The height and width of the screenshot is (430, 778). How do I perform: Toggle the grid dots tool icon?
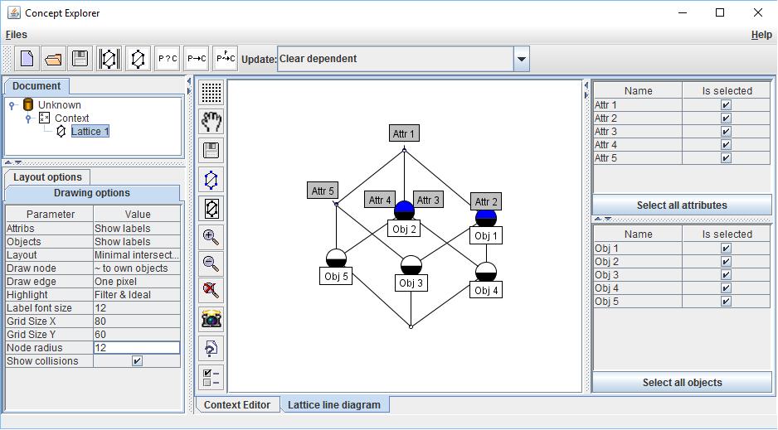(x=212, y=93)
